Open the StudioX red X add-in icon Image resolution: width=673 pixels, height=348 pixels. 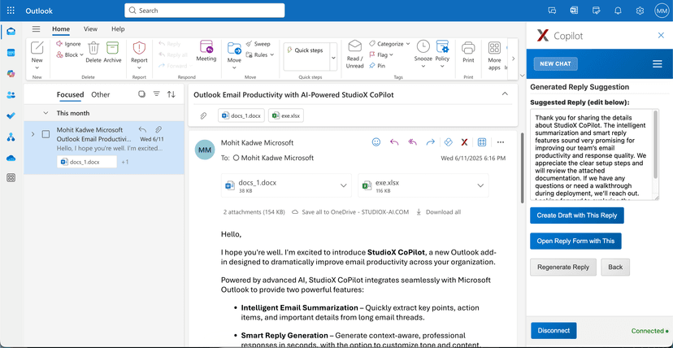tap(464, 142)
